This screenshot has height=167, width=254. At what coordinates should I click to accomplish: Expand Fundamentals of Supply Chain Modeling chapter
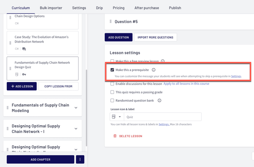[x=76, y=108]
